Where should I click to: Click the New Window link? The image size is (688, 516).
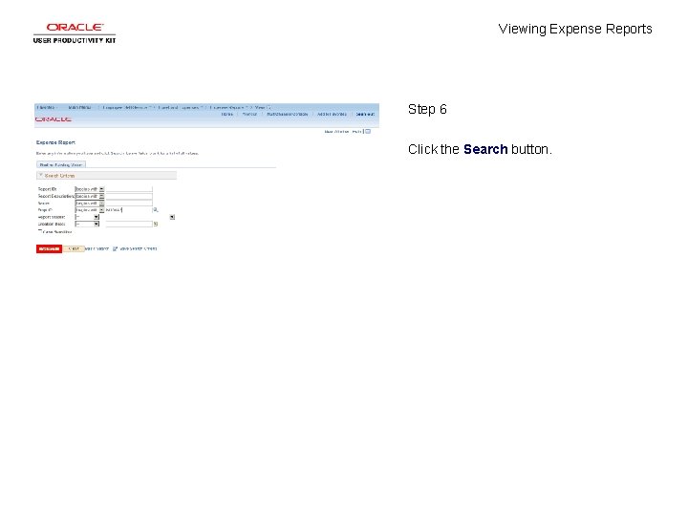coord(336,131)
